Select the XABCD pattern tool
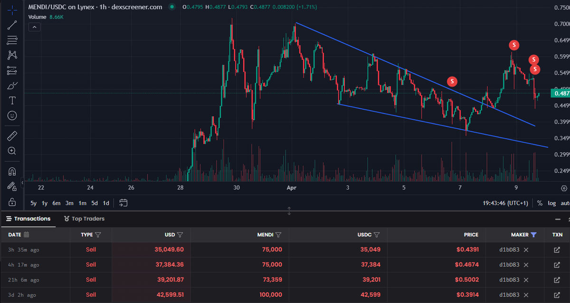Viewport: 570px width, 303px height. pos(12,55)
